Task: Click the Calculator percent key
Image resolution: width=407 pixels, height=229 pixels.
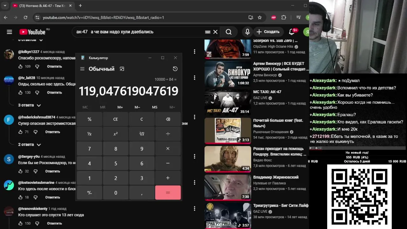Action: 89,119
